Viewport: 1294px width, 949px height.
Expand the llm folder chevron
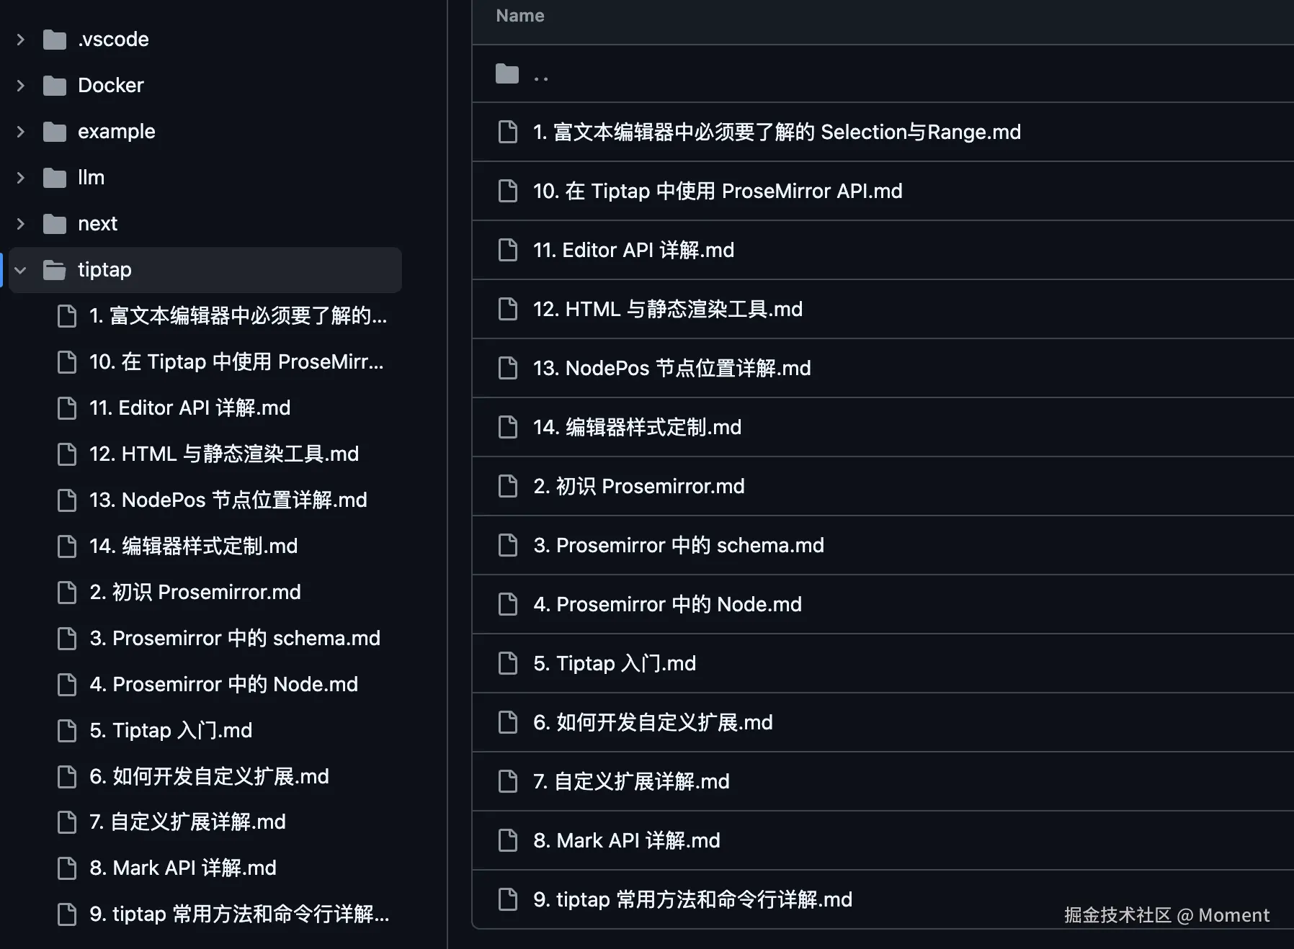[x=21, y=178]
